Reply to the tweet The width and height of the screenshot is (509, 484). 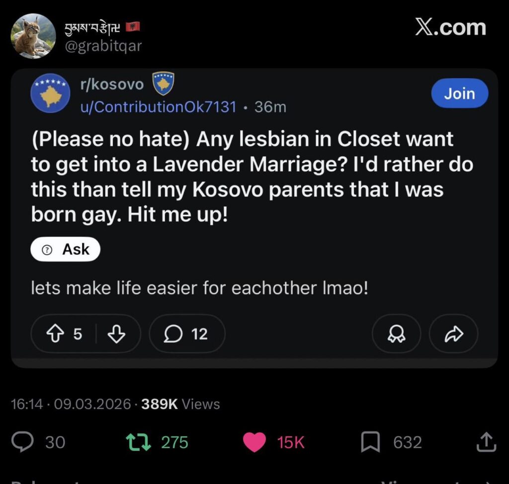pos(22,442)
